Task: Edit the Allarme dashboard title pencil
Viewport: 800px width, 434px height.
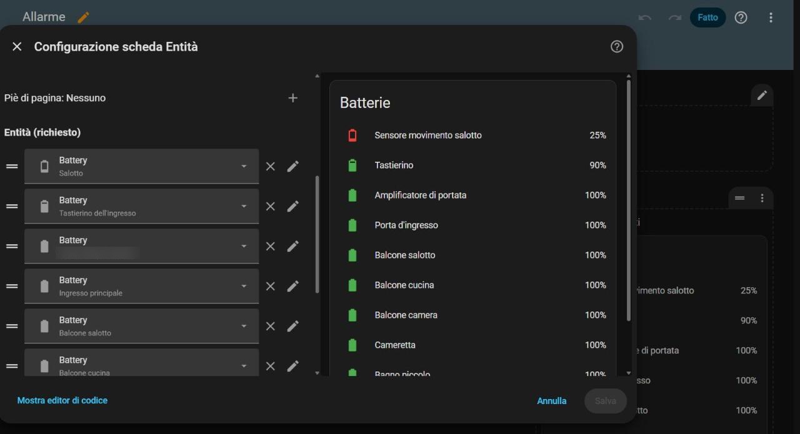Action: coord(83,17)
